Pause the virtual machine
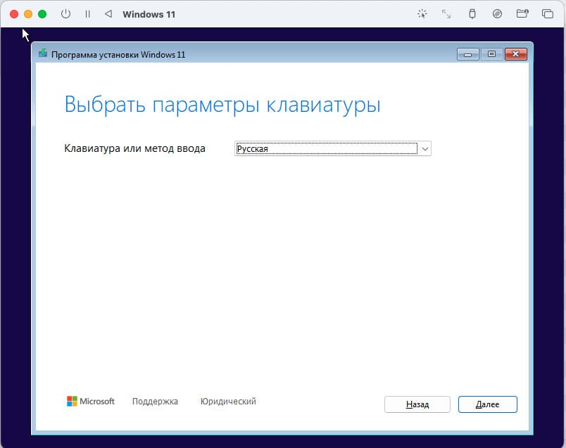 [87, 14]
